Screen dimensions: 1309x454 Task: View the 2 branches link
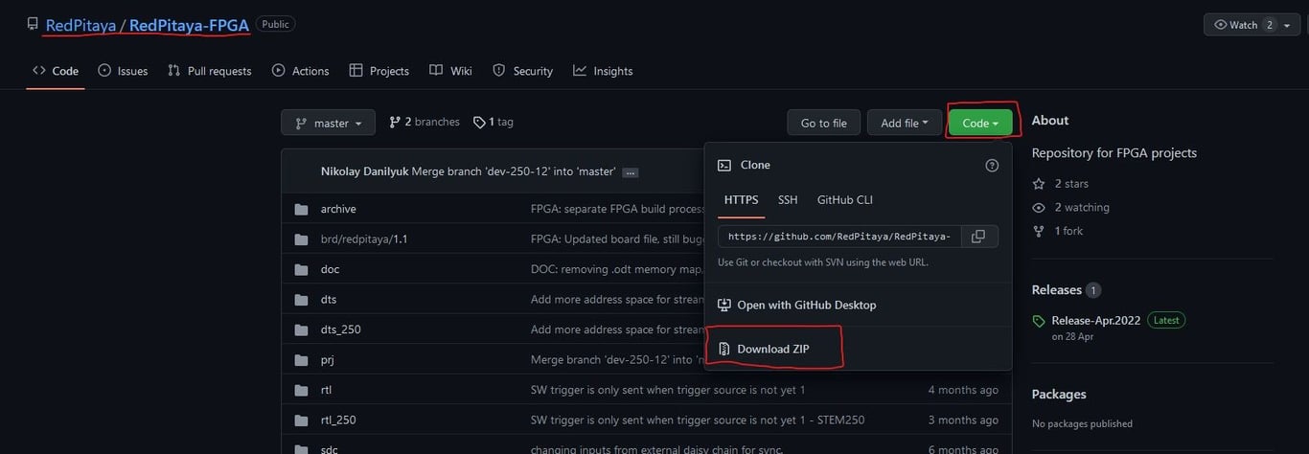point(425,122)
